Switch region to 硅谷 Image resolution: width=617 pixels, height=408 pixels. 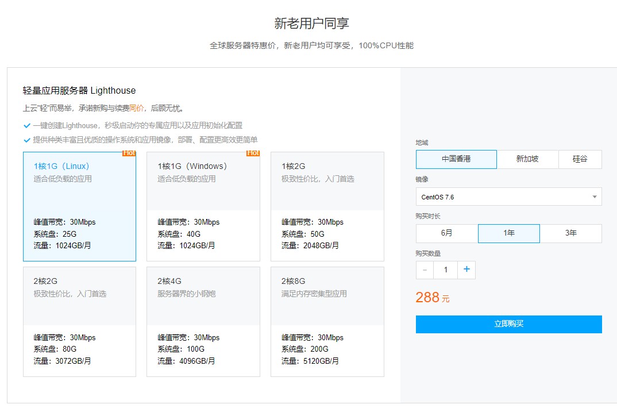pyautogui.click(x=580, y=159)
